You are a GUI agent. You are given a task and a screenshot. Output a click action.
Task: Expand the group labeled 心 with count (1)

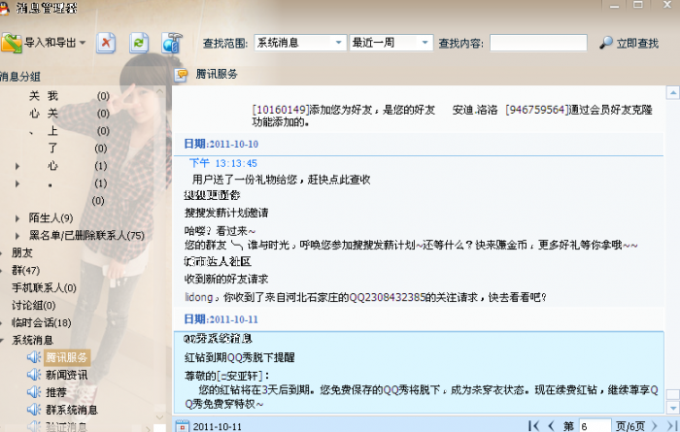[x=17, y=166]
